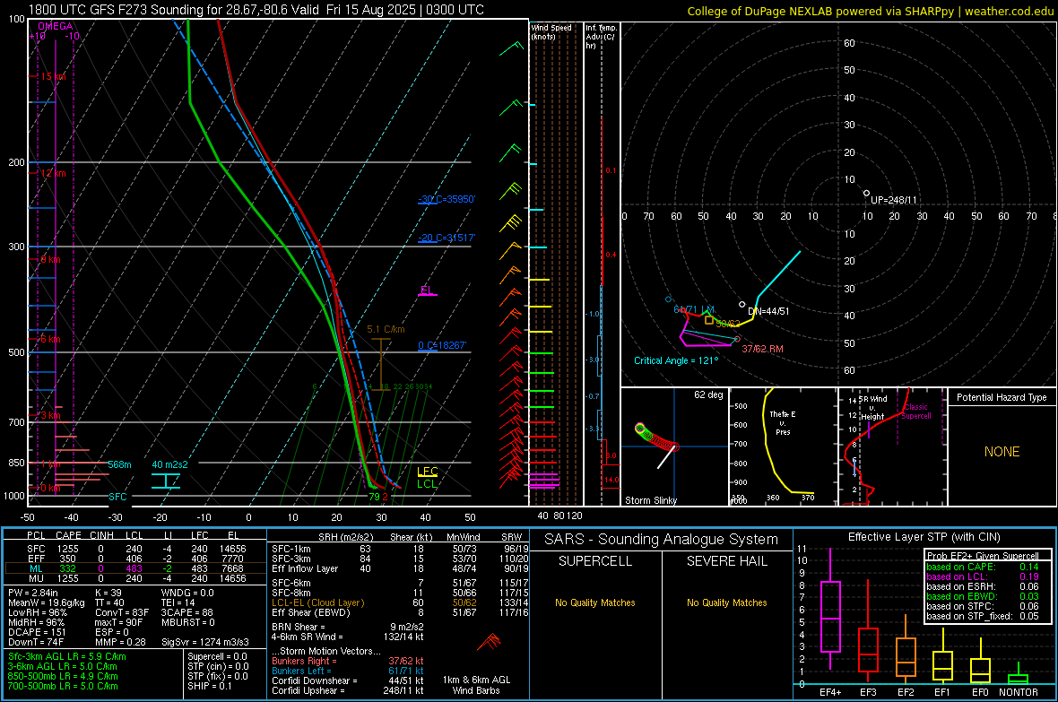Click the ConvT = 83F value

[122, 612]
